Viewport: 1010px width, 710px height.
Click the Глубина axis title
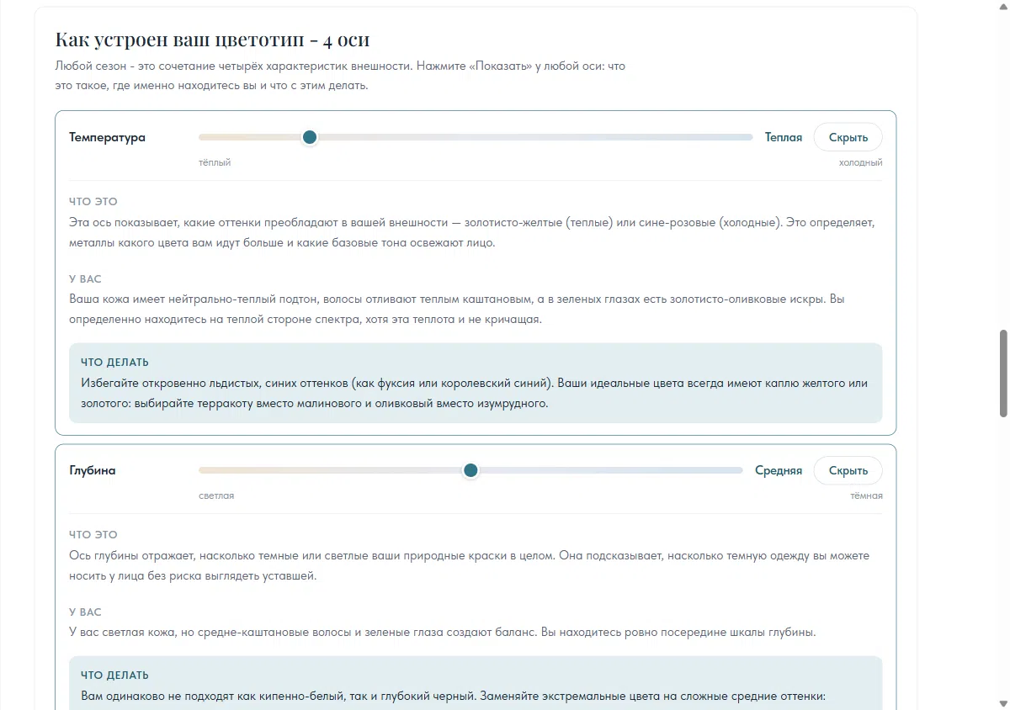tap(93, 470)
